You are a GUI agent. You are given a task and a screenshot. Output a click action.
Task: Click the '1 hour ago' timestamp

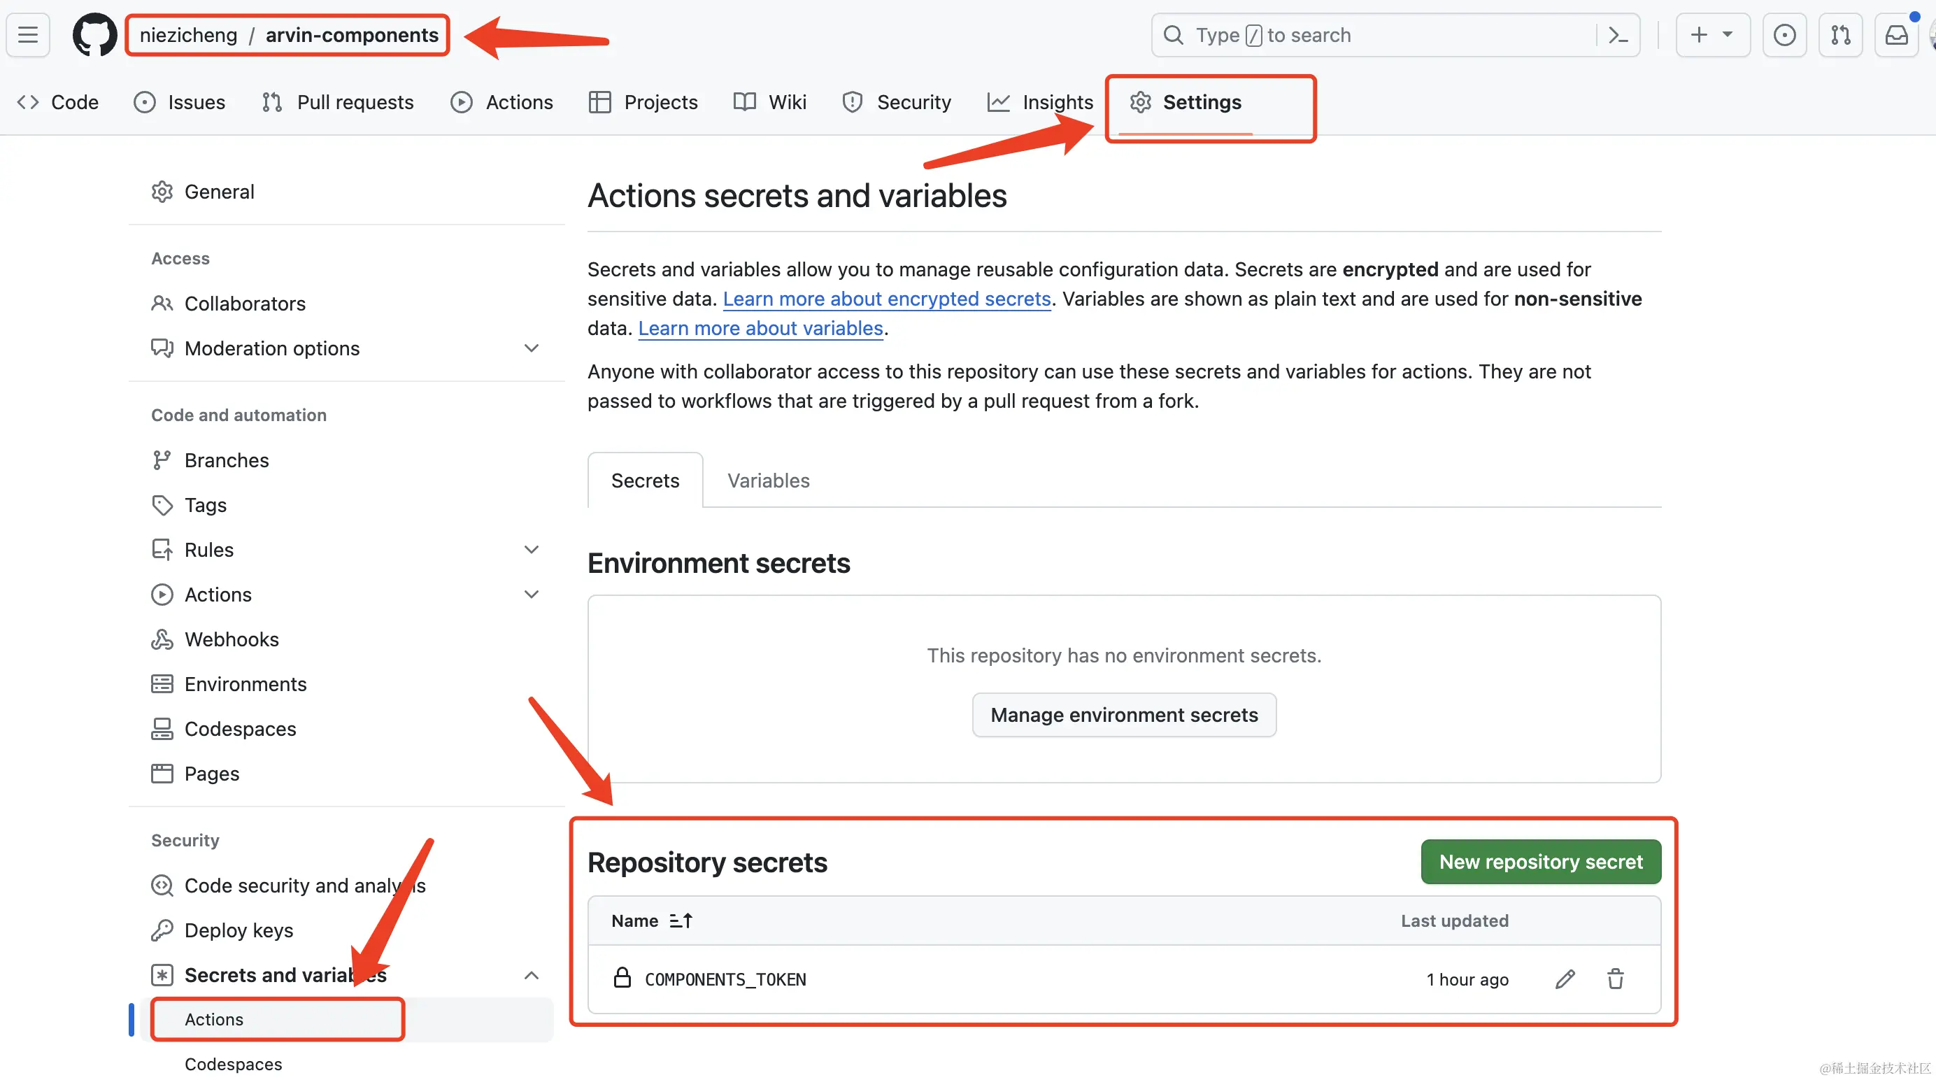coord(1467,979)
